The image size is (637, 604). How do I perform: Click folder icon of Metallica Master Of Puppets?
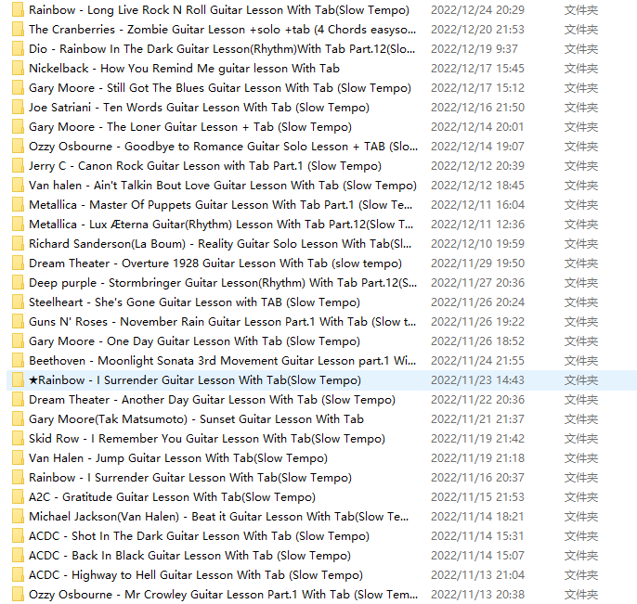(18, 204)
